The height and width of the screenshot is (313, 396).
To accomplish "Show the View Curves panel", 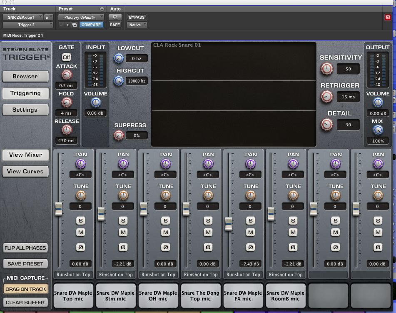I will pyautogui.click(x=25, y=171).
